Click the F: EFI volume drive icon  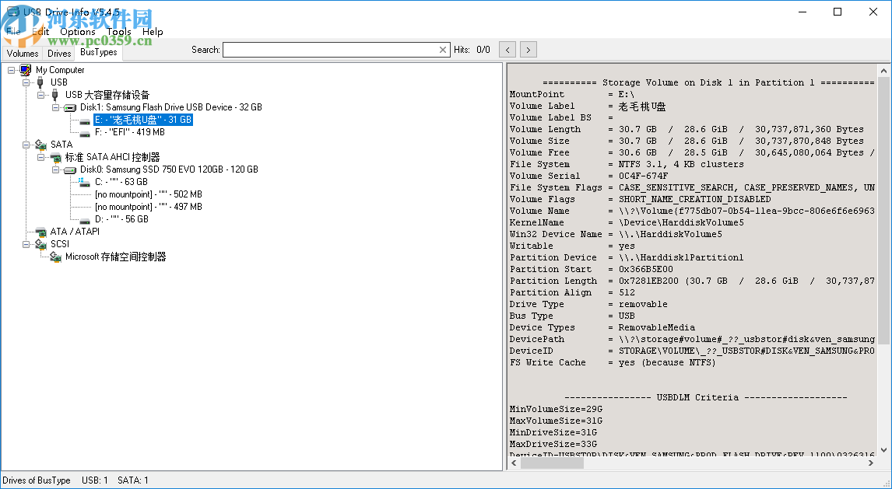coord(85,132)
